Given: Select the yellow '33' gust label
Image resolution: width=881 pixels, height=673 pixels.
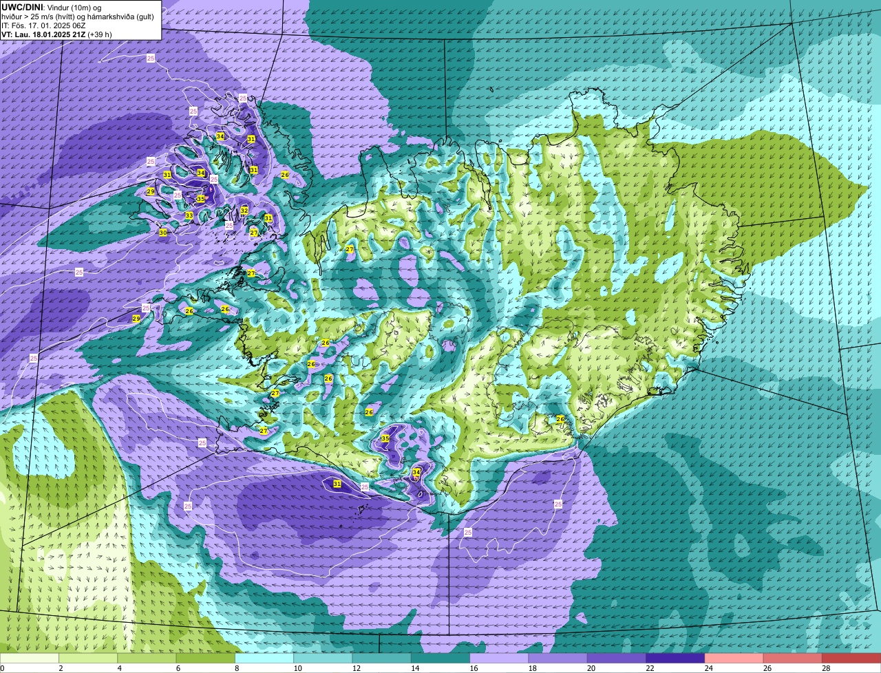Looking at the screenshot, I should tap(189, 215).
